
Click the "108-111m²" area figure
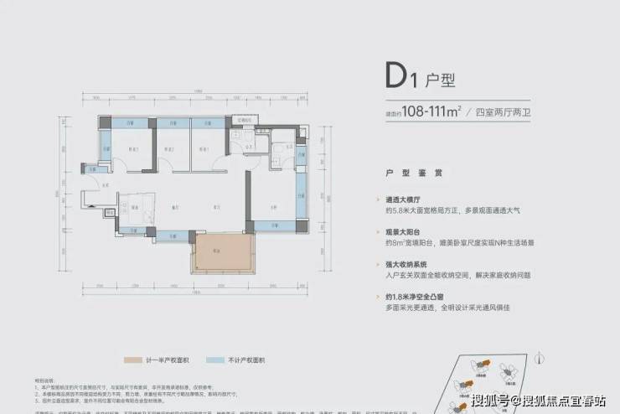431,111
